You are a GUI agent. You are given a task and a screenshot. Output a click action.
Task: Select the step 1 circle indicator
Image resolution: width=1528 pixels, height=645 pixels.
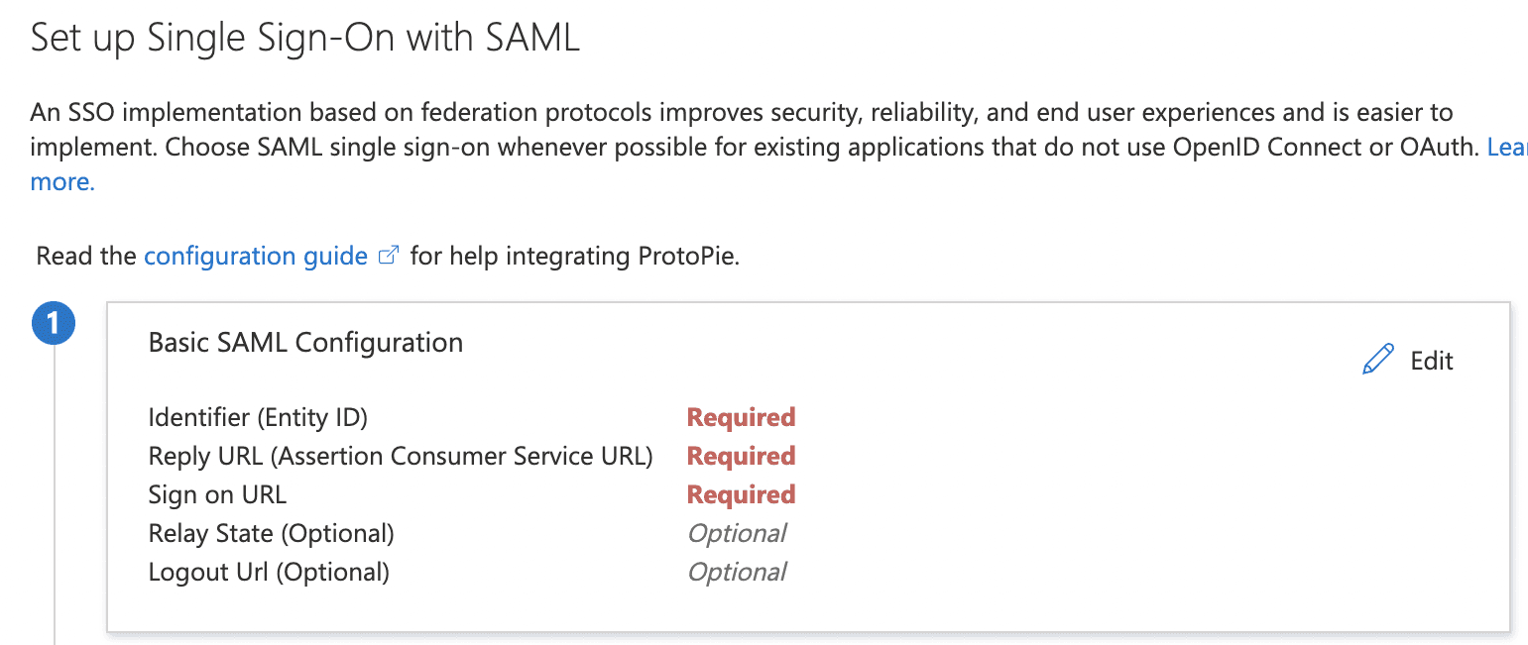click(x=54, y=323)
